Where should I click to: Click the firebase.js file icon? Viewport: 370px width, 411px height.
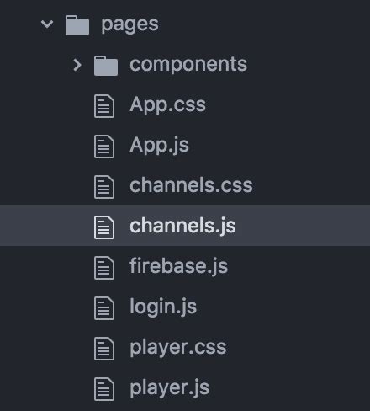(104, 268)
